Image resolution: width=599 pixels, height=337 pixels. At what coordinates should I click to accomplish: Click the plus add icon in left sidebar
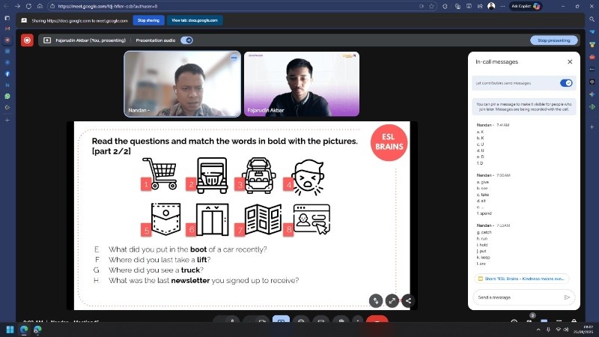coord(7,120)
